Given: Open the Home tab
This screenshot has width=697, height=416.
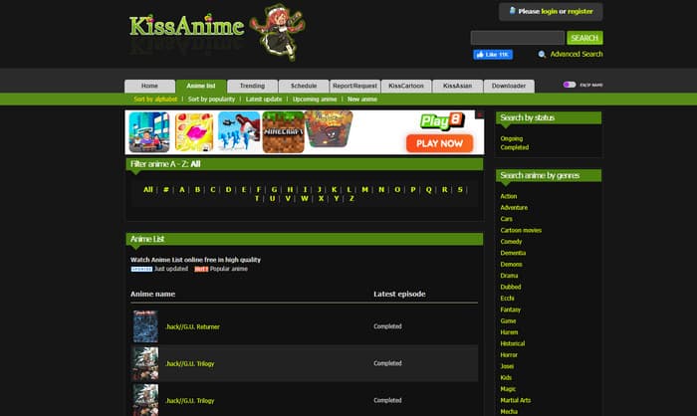Looking at the screenshot, I should (x=149, y=86).
